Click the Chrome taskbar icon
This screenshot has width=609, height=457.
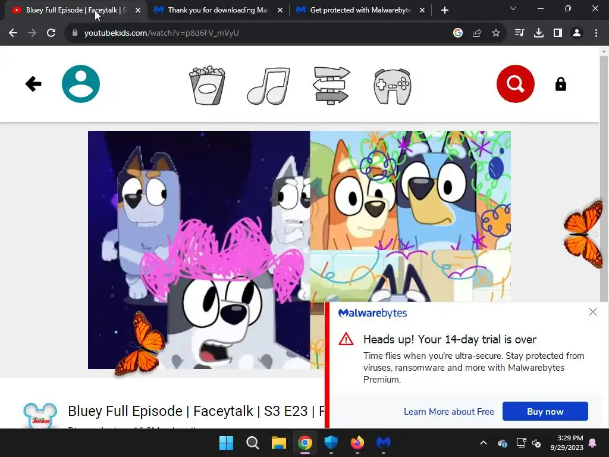(305, 443)
